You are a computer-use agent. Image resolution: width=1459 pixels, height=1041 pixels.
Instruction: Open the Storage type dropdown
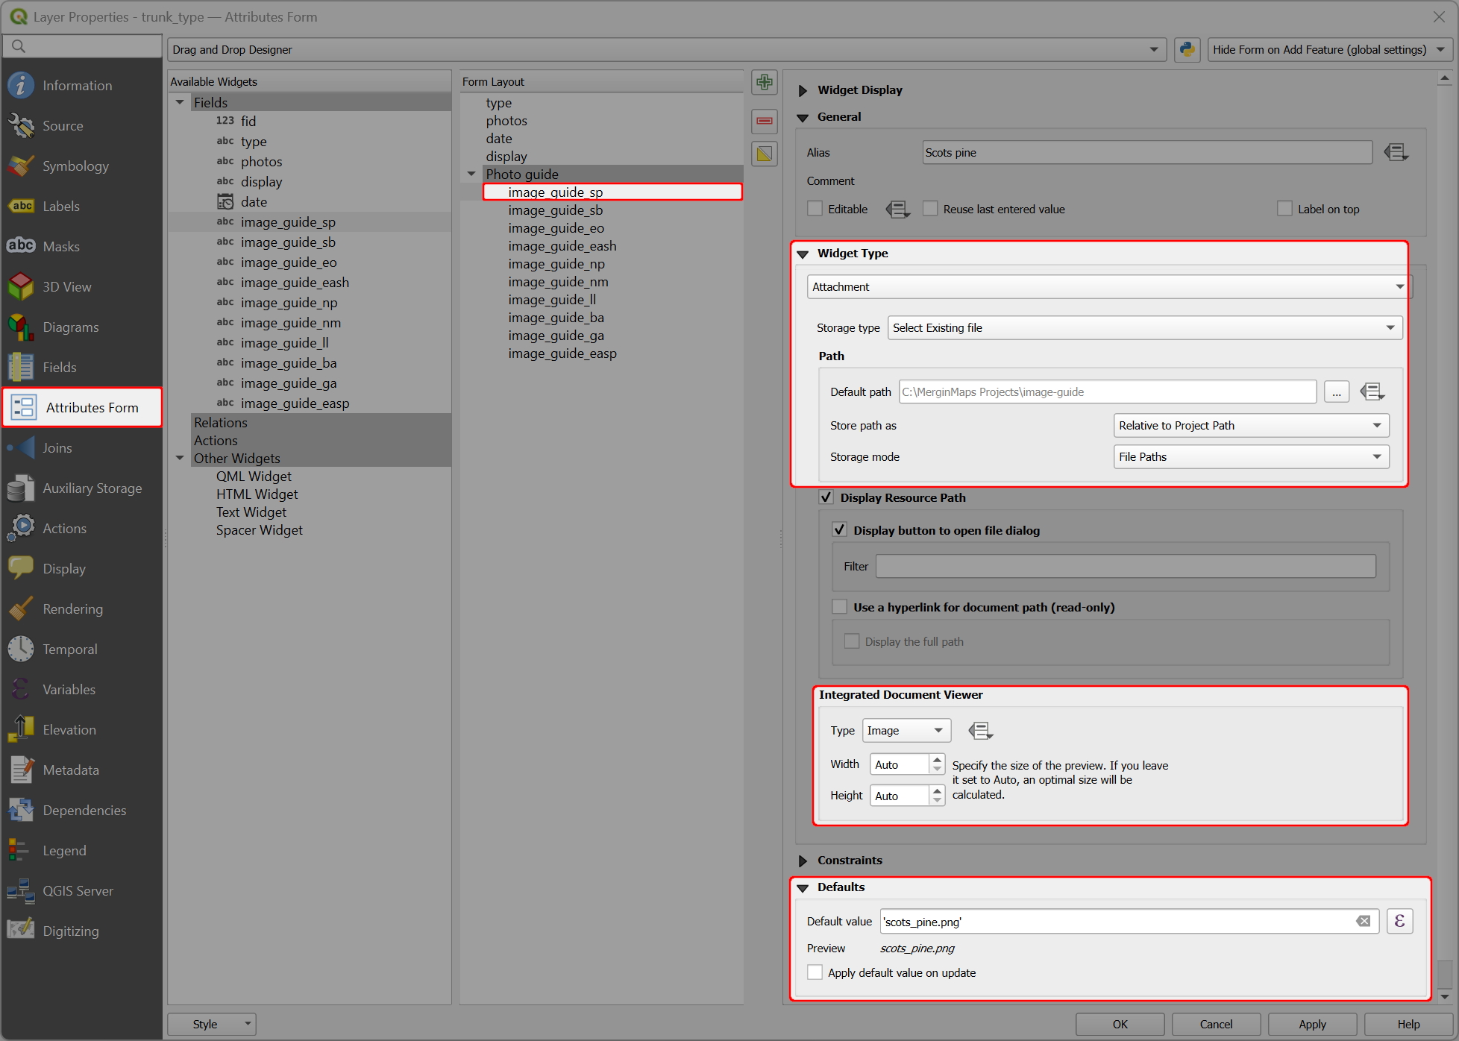tap(1144, 327)
